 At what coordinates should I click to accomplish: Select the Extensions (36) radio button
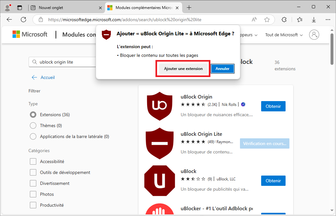click(33, 115)
